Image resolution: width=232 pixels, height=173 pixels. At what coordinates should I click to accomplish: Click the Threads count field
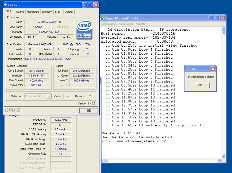(90, 96)
